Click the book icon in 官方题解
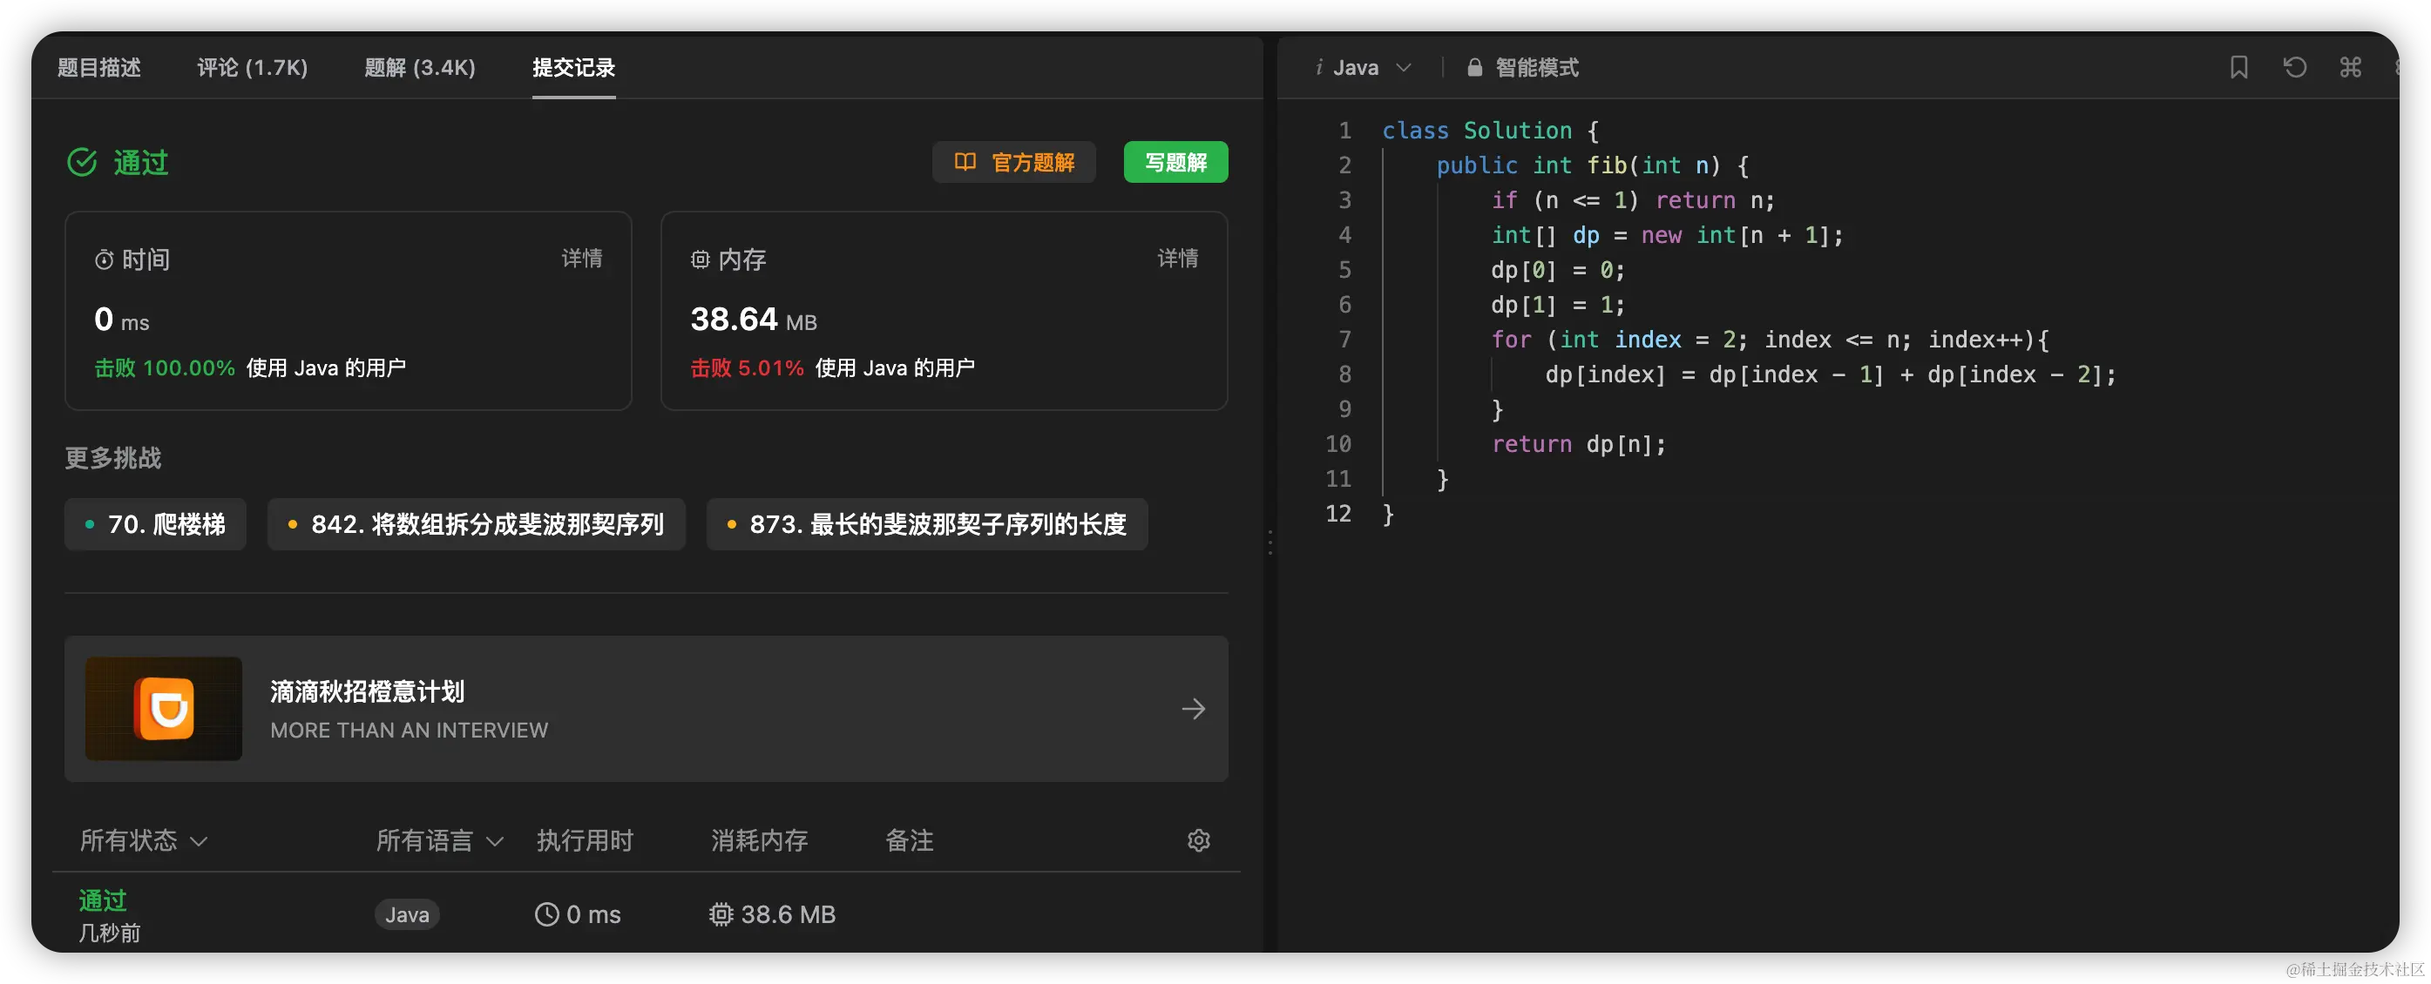This screenshot has height=984, width=2431. point(965,162)
